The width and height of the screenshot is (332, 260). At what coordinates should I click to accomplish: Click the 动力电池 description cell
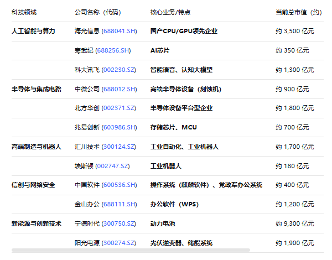[x=163, y=223]
